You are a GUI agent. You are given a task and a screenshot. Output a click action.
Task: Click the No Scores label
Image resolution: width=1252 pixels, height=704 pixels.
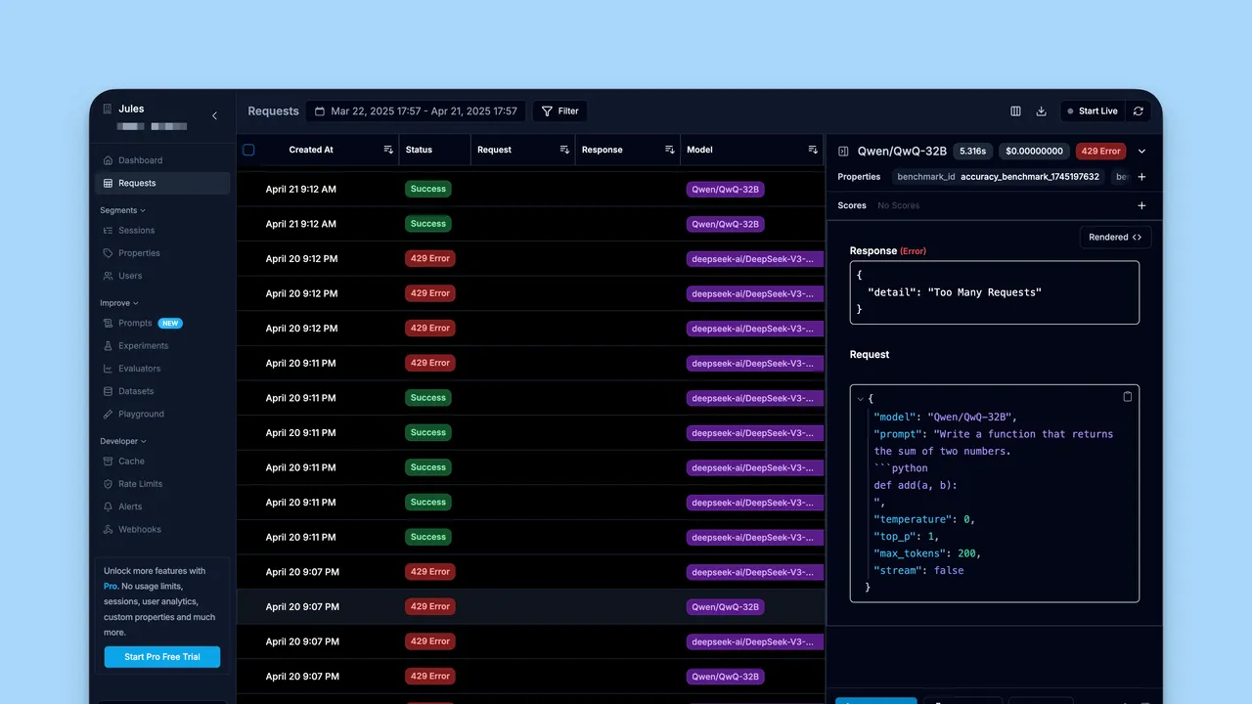tap(898, 205)
